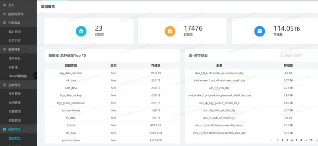Click the home icon beside 首页
This screenshot has width=318, height=146.
pyautogui.click(x=4, y=5)
